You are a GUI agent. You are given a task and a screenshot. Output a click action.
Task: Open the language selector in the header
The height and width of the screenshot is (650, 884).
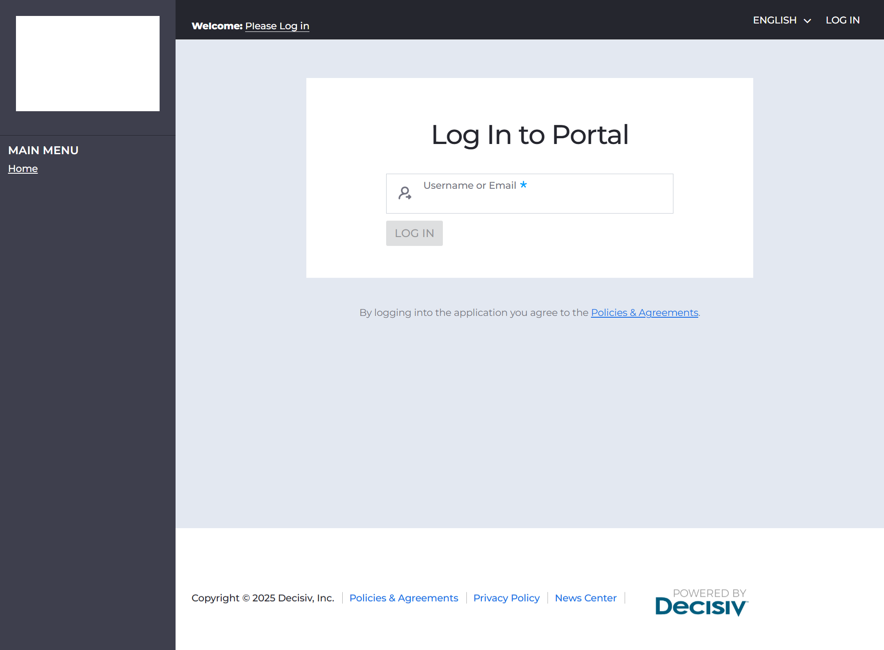pyautogui.click(x=782, y=20)
